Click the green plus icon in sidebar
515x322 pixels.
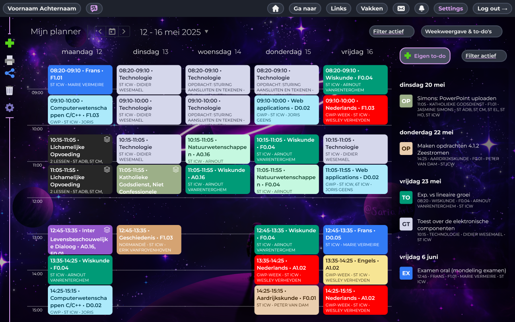[10, 43]
